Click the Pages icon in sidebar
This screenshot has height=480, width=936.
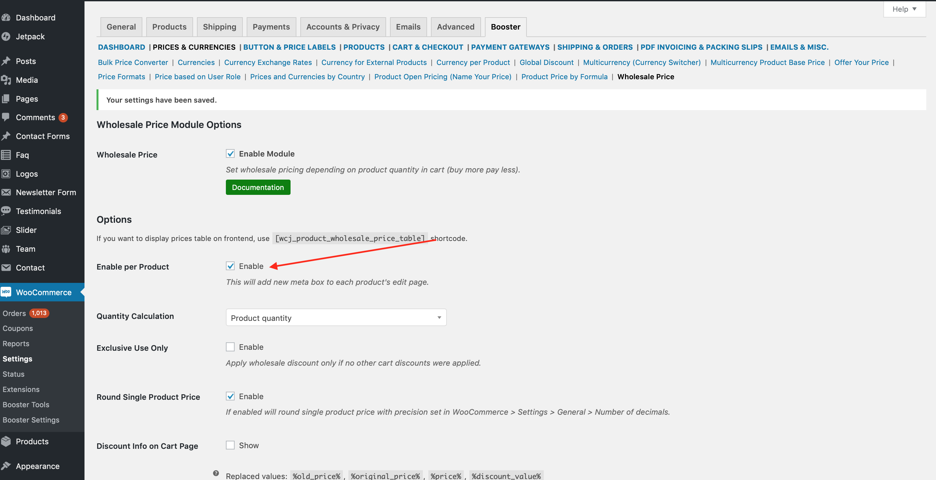point(6,99)
